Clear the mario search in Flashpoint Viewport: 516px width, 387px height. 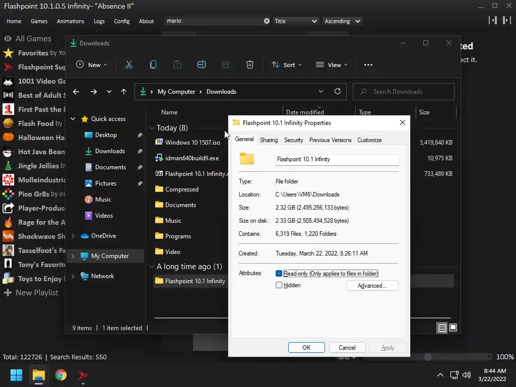pyautogui.click(x=267, y=21)
